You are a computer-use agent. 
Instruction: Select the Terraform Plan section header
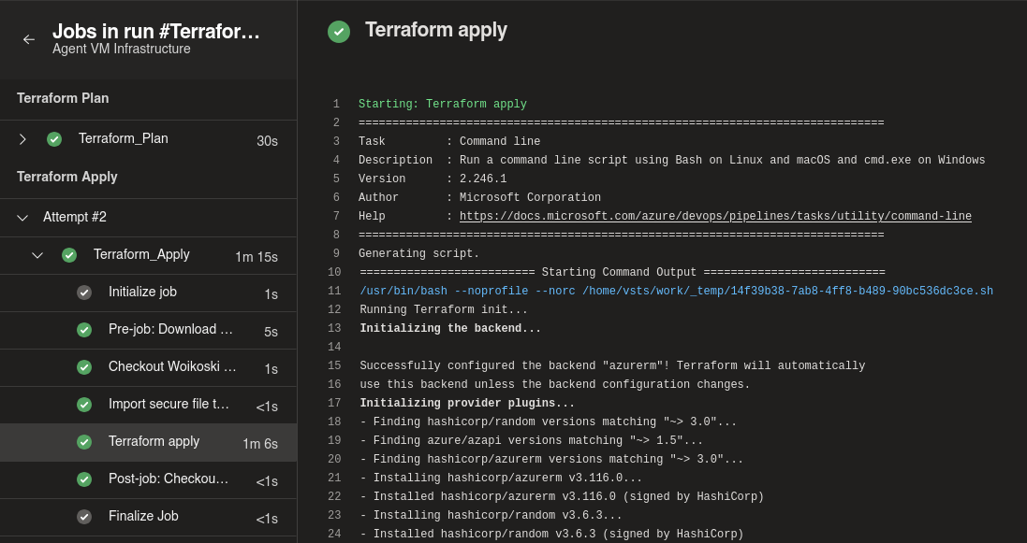(x=63, y=97)
